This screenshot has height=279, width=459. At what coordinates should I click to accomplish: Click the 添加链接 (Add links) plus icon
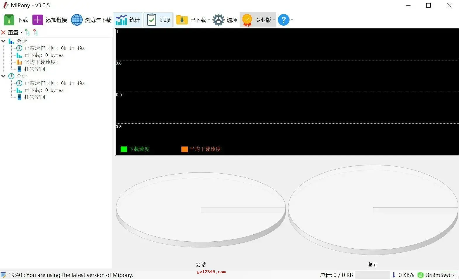(37, 20)
